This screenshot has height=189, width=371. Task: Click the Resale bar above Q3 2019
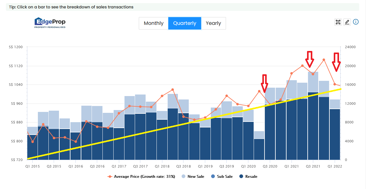click(x=227, y=139)
